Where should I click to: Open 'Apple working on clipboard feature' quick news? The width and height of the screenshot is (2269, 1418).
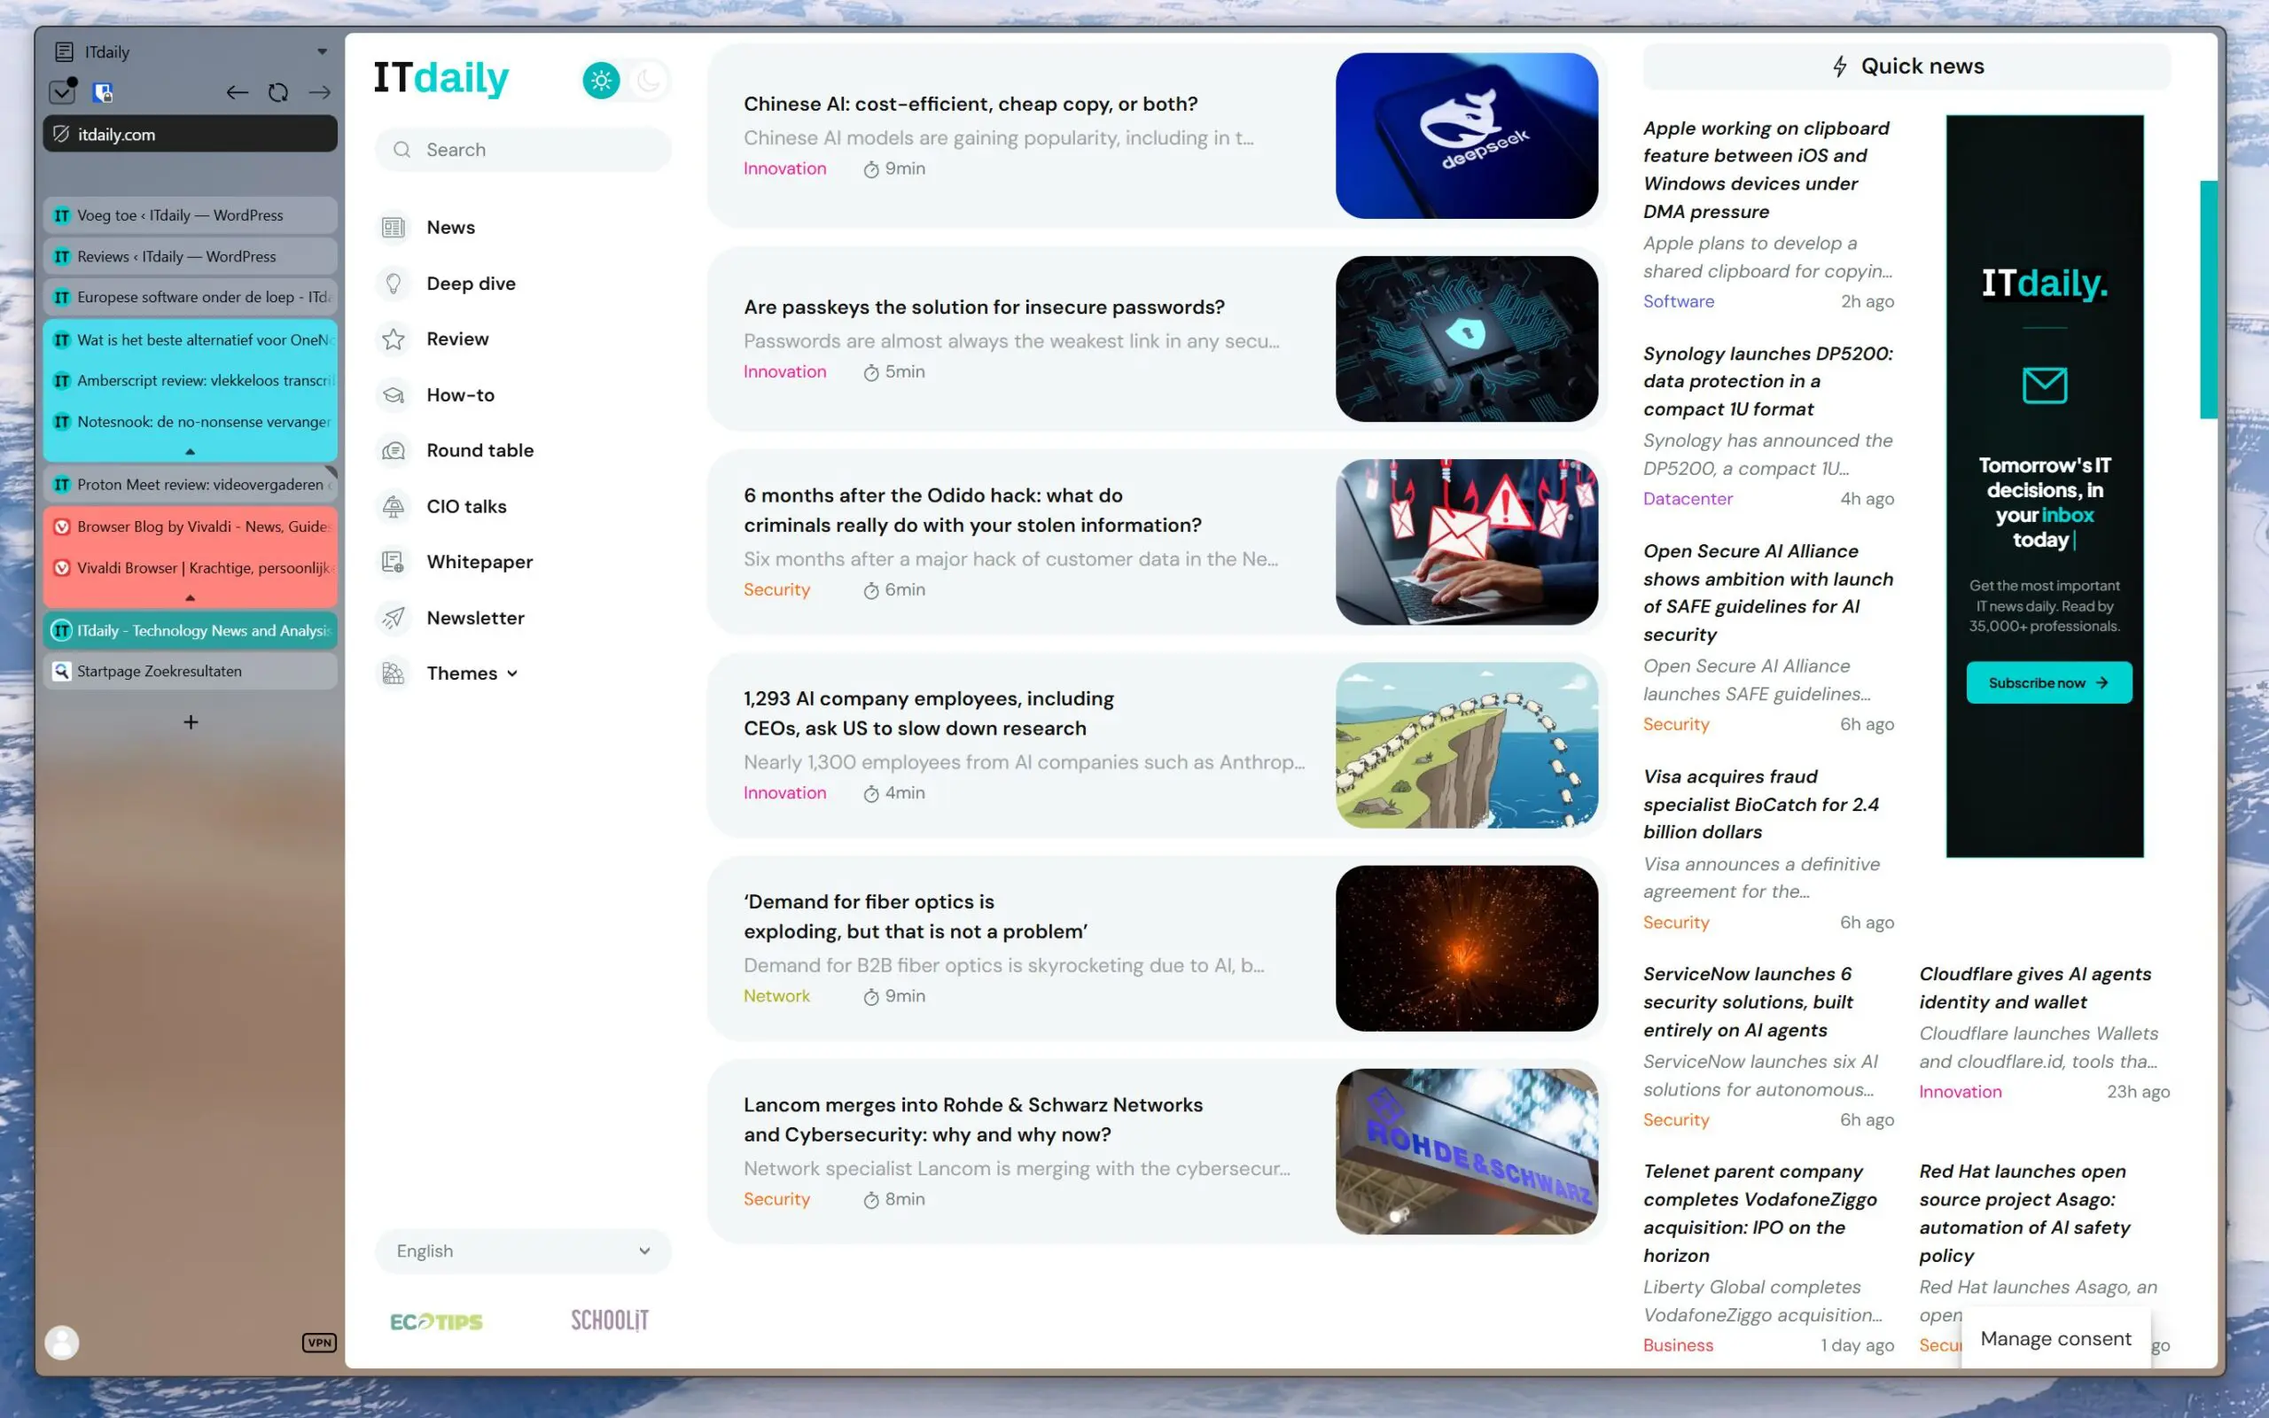point(1766,170)
